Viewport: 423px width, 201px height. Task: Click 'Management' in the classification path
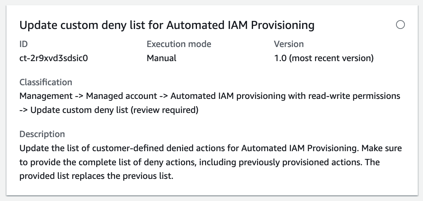[45, 96]
